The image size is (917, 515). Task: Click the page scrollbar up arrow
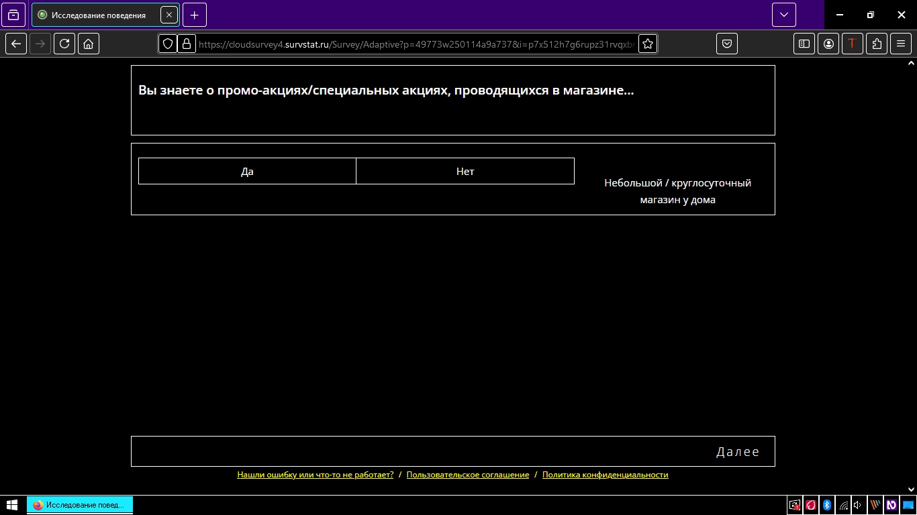coord(911,63)
